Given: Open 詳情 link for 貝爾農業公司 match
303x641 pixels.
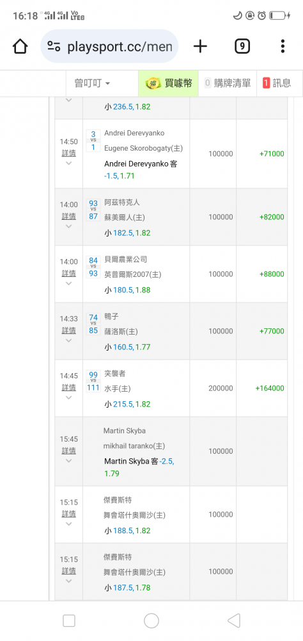Looking at the screenshot, I should pyautogui.click(x=68, y=272).
